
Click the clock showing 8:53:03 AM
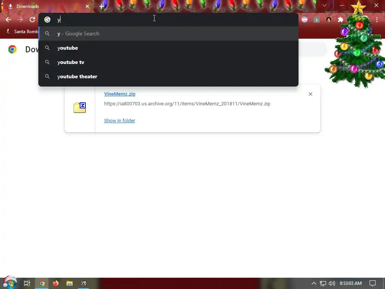tap(351, 283)
